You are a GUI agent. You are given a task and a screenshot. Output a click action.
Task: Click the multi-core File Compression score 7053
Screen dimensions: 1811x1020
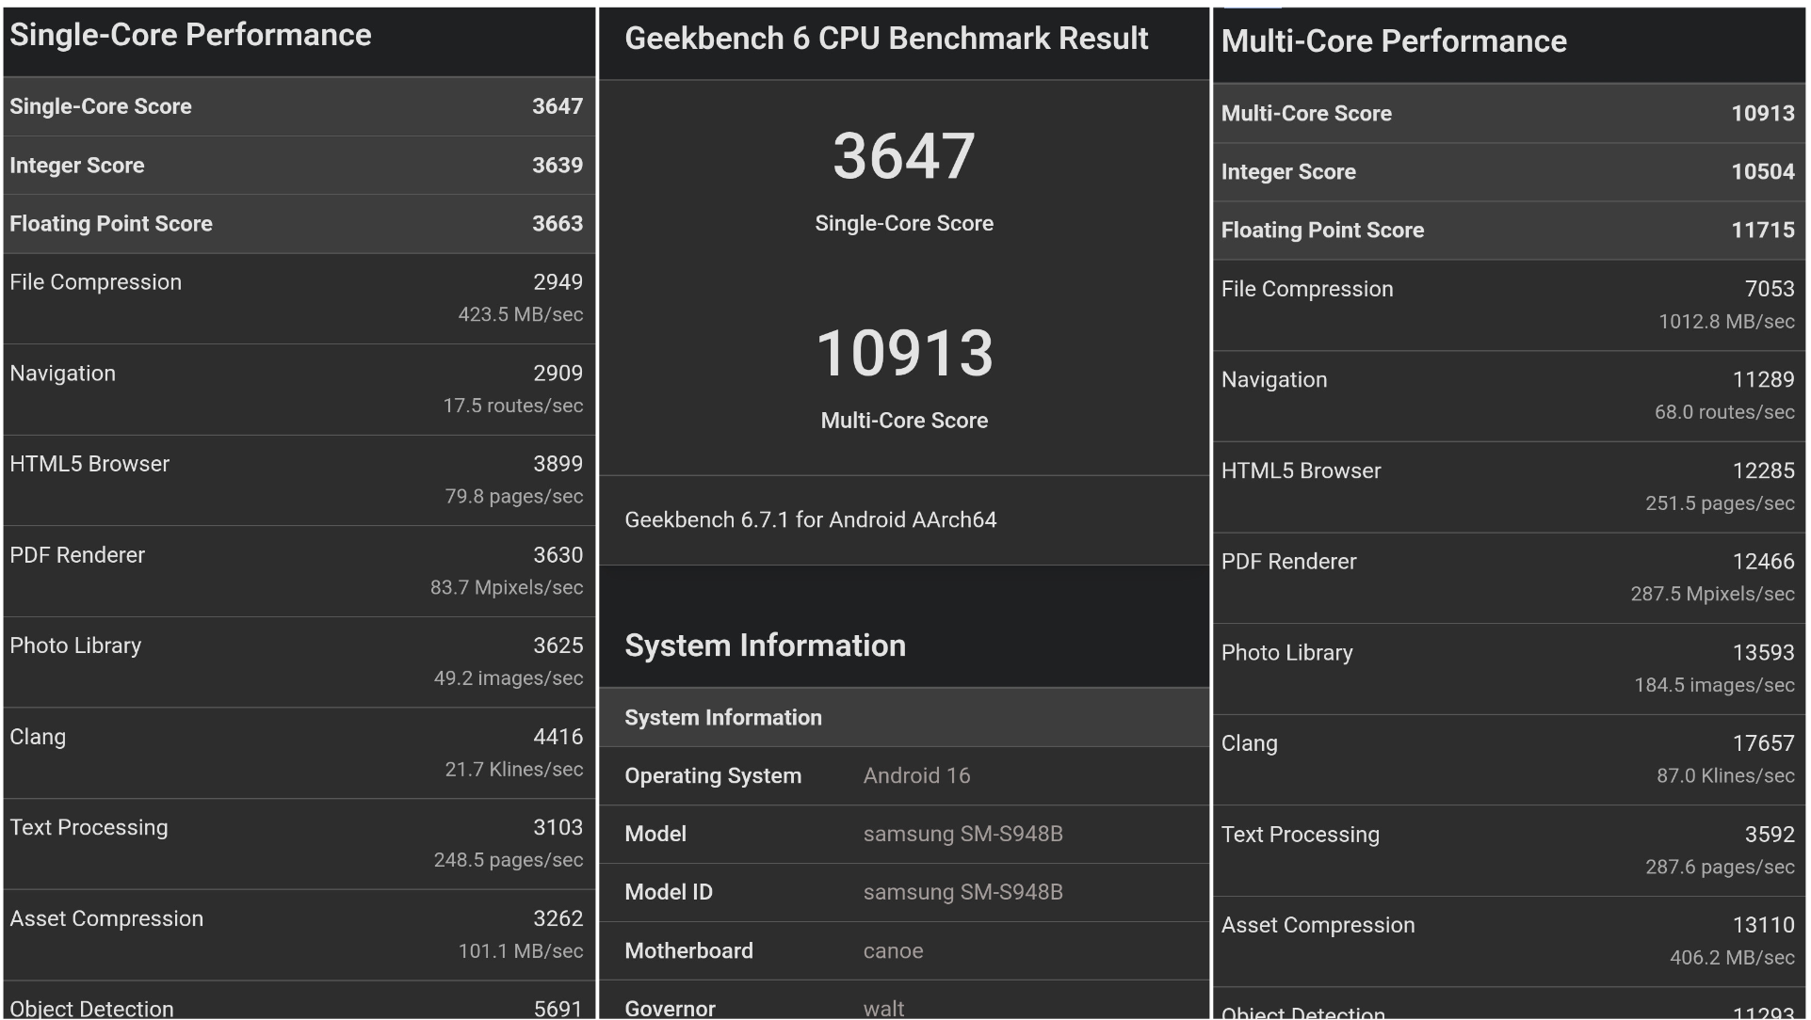pos(1770,289)
